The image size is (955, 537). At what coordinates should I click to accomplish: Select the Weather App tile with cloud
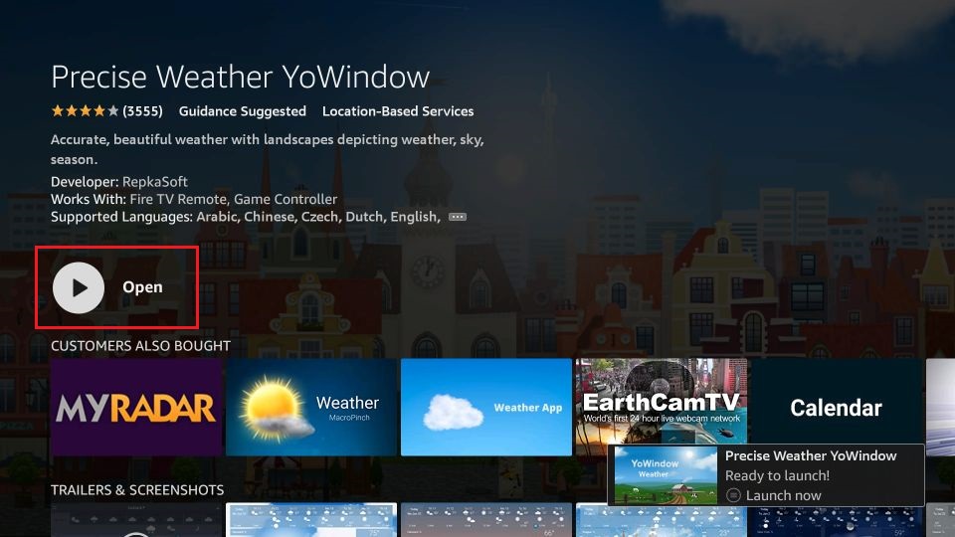coord(486,407)
